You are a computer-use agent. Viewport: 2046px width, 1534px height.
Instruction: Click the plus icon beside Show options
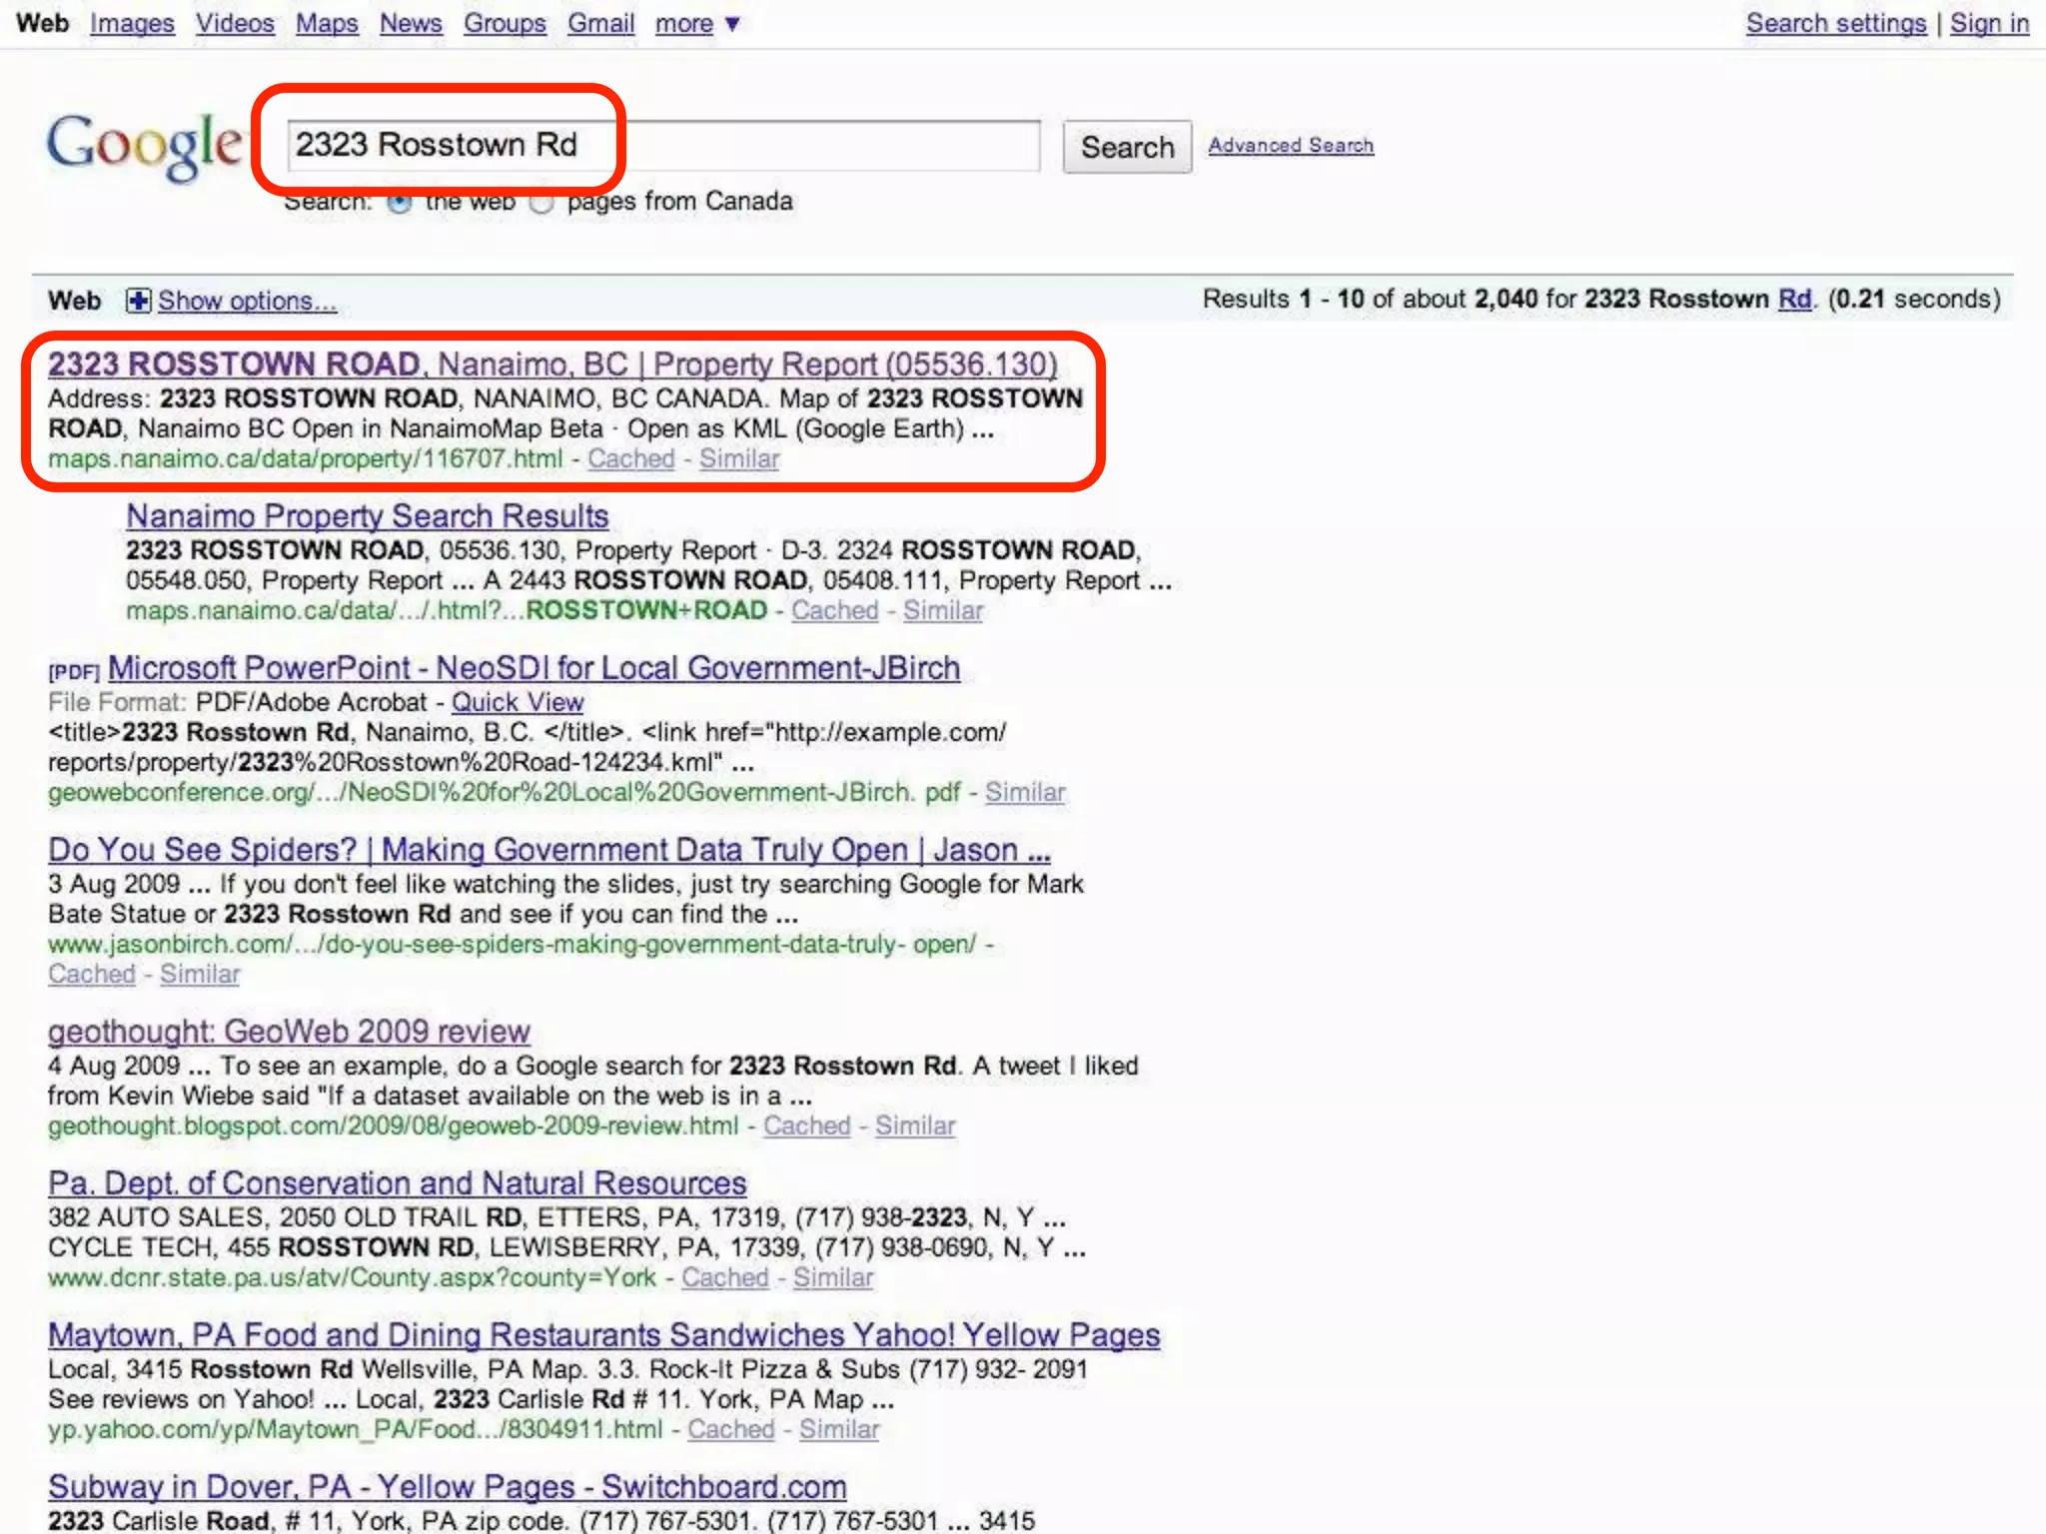[x=138, y=301]
